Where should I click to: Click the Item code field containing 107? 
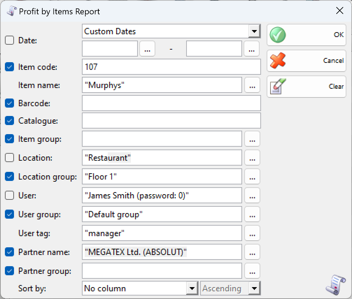tap(171, 67)
